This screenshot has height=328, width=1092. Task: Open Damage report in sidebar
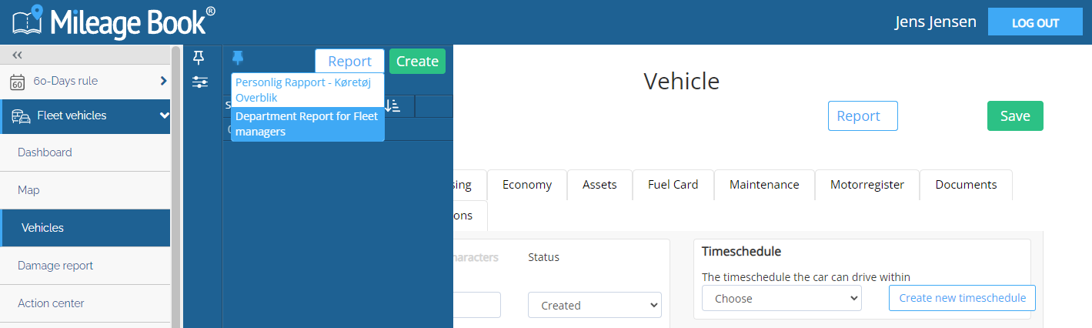(85, 266)
